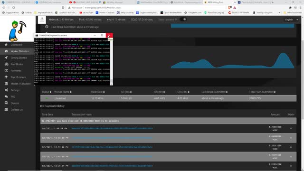Sort table by GR (1h) column
This screenshot has height=171, width=304.
click(131, 92)
